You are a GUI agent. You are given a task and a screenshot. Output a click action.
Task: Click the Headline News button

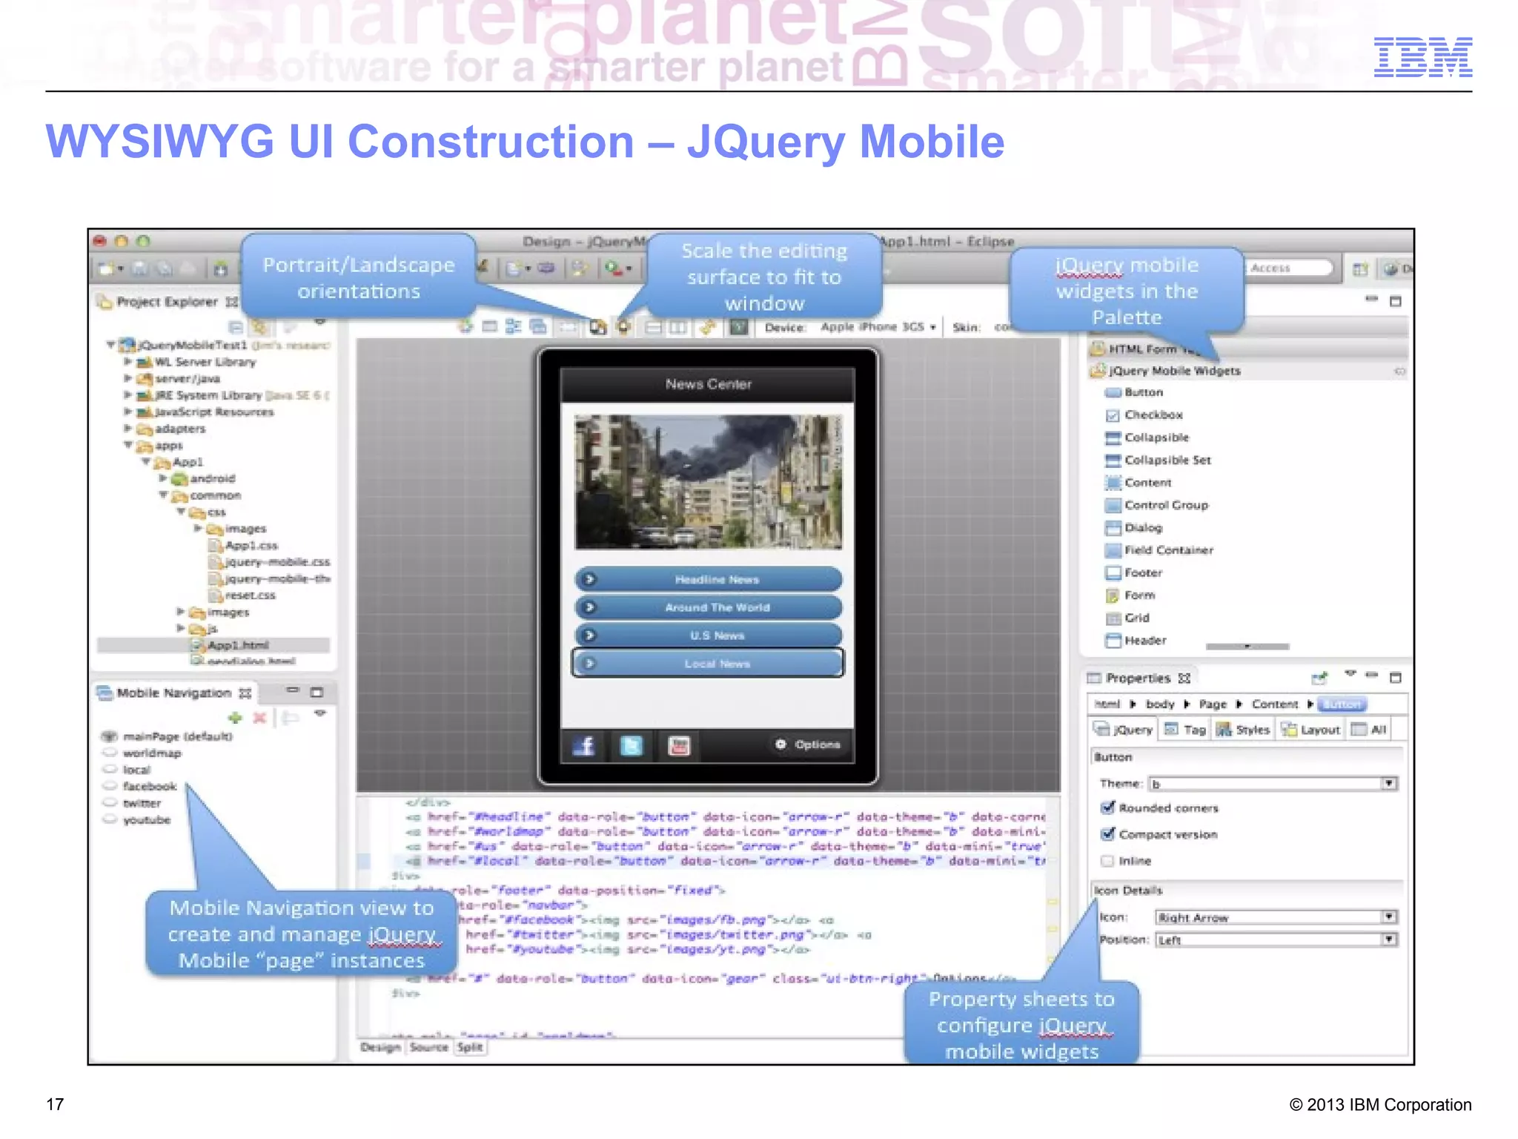click(709, 579)
